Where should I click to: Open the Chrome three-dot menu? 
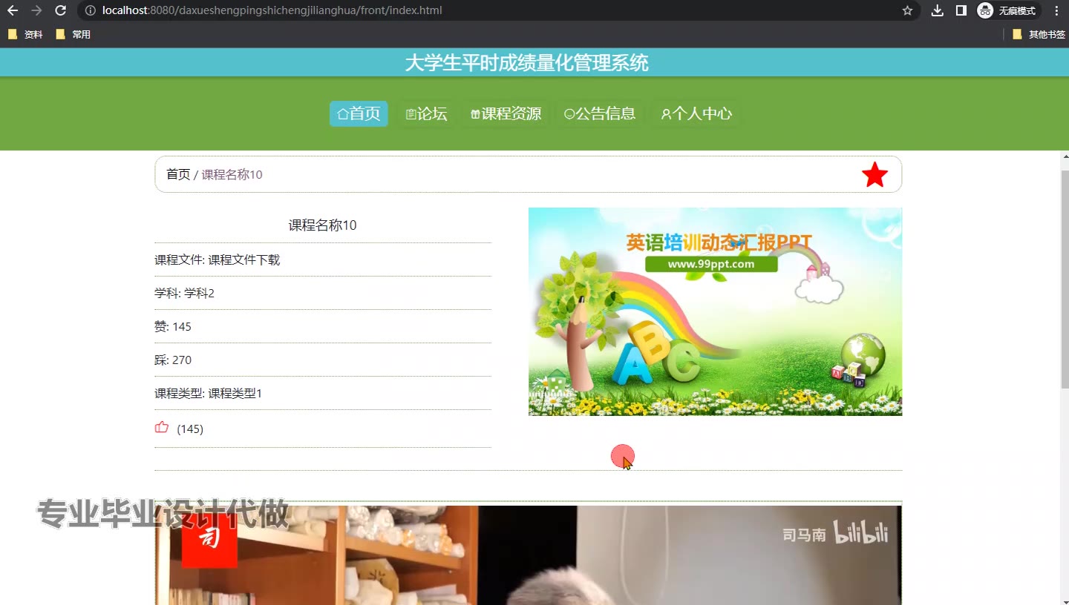1056,10
